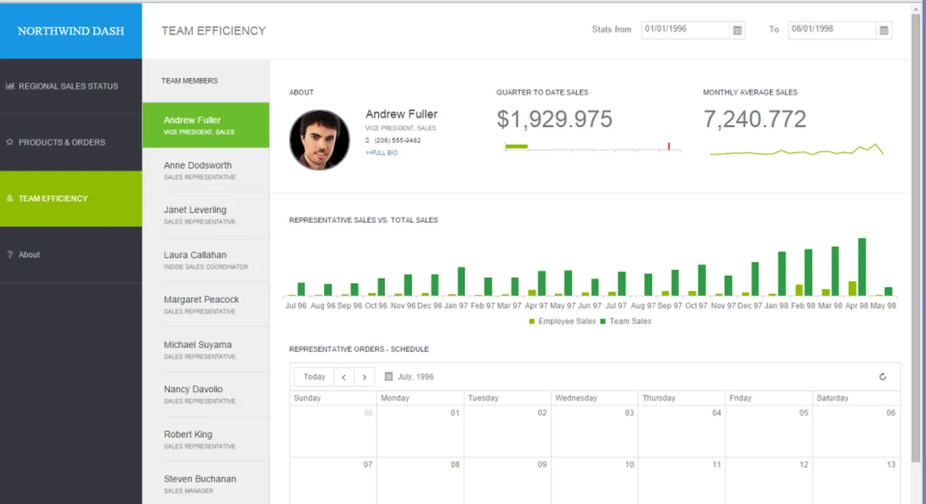This screenshot has width=926, height=504.
Task: Open the About menu item
Action: (x=71, y=254)
